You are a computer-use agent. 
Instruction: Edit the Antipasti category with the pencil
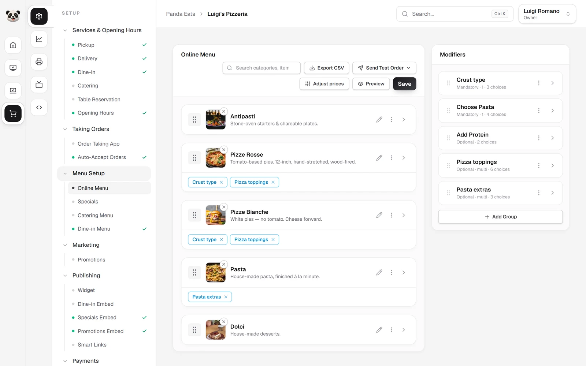379,120
